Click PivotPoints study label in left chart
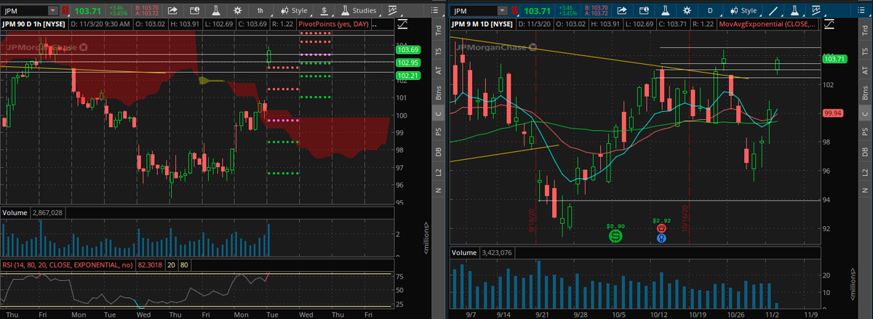Screen dimensions: 873x319 pyautogui.click(x=333, y=24)
